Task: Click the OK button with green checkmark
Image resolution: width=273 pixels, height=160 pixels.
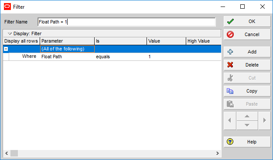Action: 247,21
